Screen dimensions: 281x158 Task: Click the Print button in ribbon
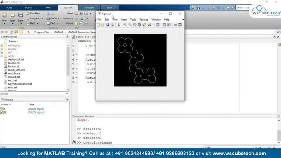tap(31, 23)
